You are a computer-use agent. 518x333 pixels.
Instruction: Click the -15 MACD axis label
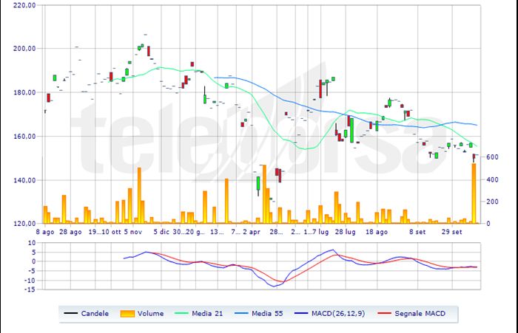(x=28, y=289)
